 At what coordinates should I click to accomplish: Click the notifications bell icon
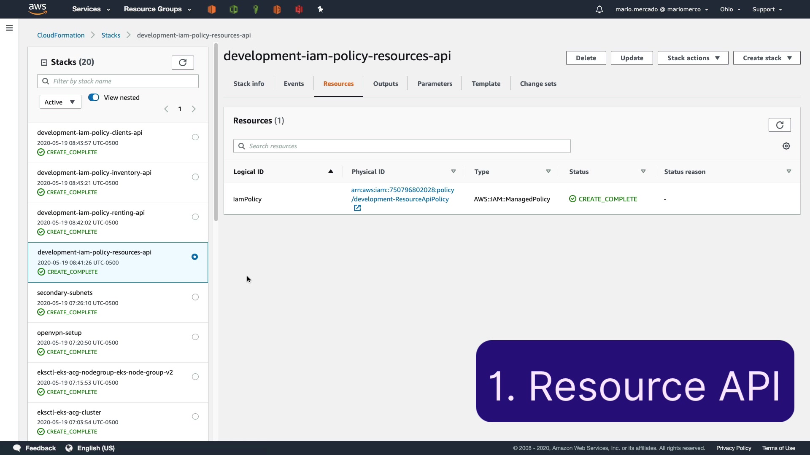599,9
